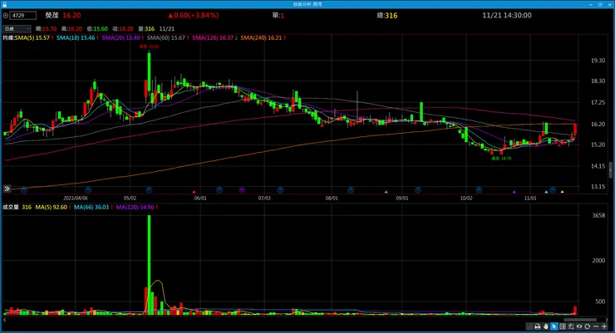615x333 pixels.
Task: Click the green low-price label 14.70
Action: point(502,159)
